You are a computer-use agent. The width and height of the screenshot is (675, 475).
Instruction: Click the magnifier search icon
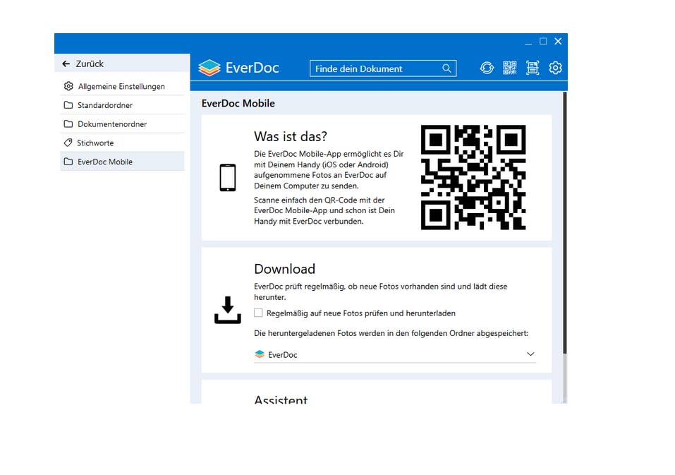click(447, 68)
